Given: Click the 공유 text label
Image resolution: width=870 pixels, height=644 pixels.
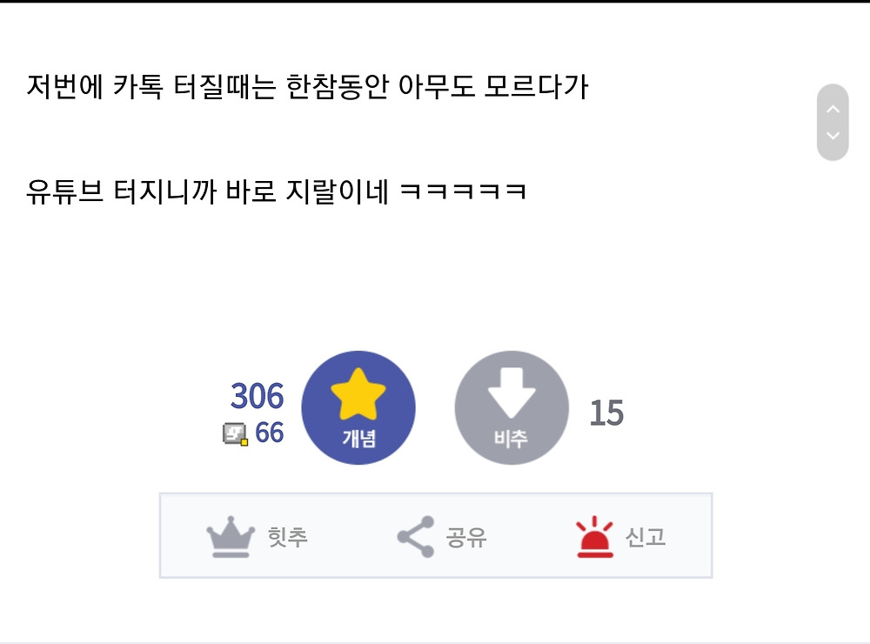Looking at the screenshot, I should tap(466, 537).
